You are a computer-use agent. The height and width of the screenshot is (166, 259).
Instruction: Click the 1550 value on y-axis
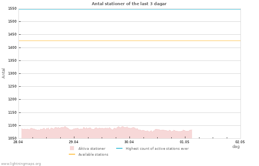(12, 8)
